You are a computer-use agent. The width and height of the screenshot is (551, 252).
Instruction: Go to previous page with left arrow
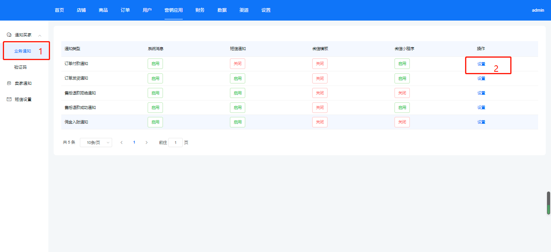click(x=121, y=142)
